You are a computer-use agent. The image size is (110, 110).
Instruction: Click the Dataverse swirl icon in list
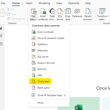pos(33,50)
